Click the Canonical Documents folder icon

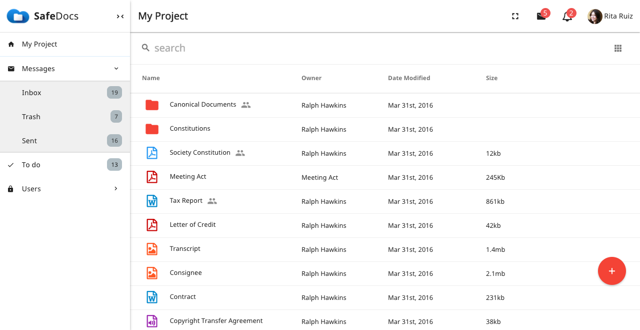coord(152,105)
